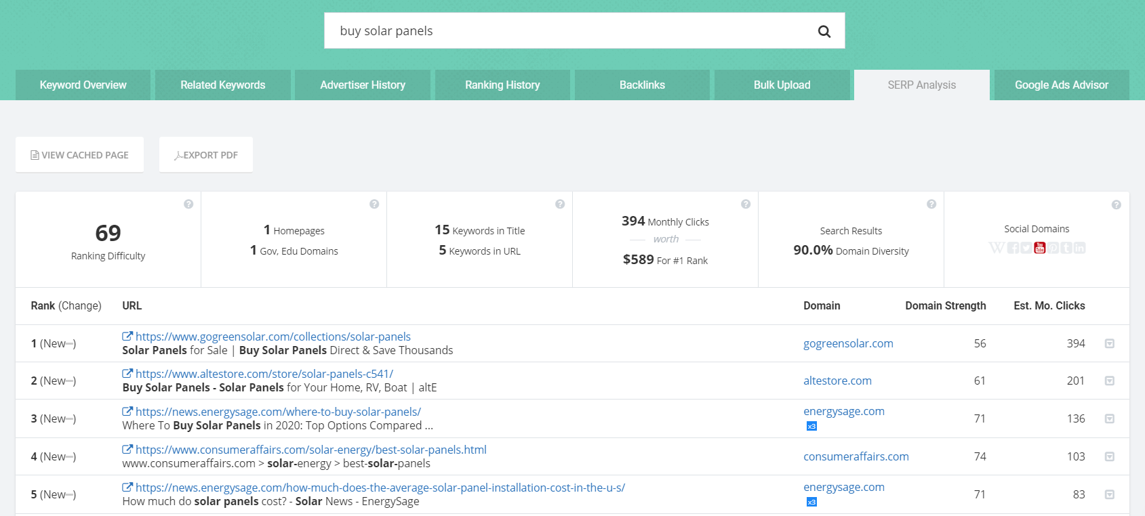Select the SERP Analysis tab
Screen dimensions: 1145x516
922,85
